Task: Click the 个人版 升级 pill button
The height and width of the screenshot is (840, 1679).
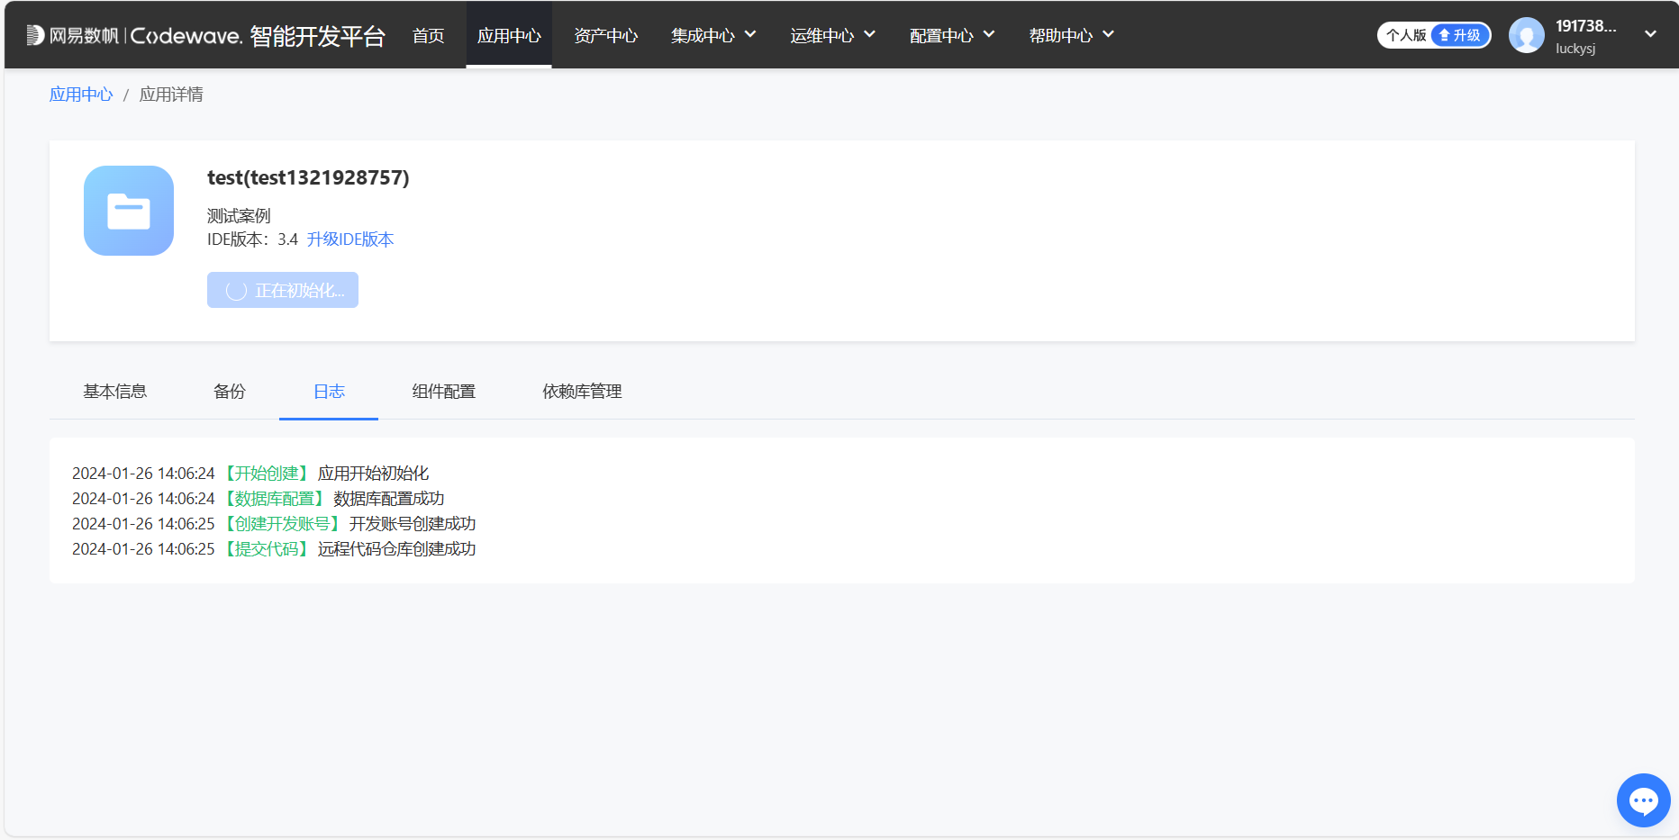Action: point(1434,35)
